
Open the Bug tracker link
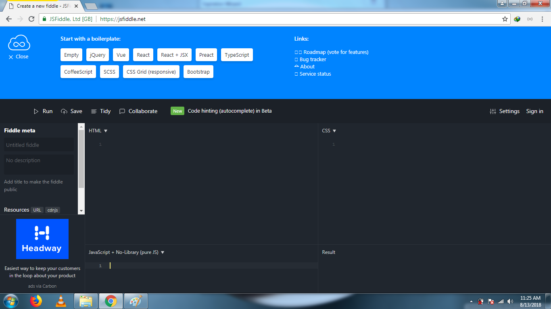313,59
